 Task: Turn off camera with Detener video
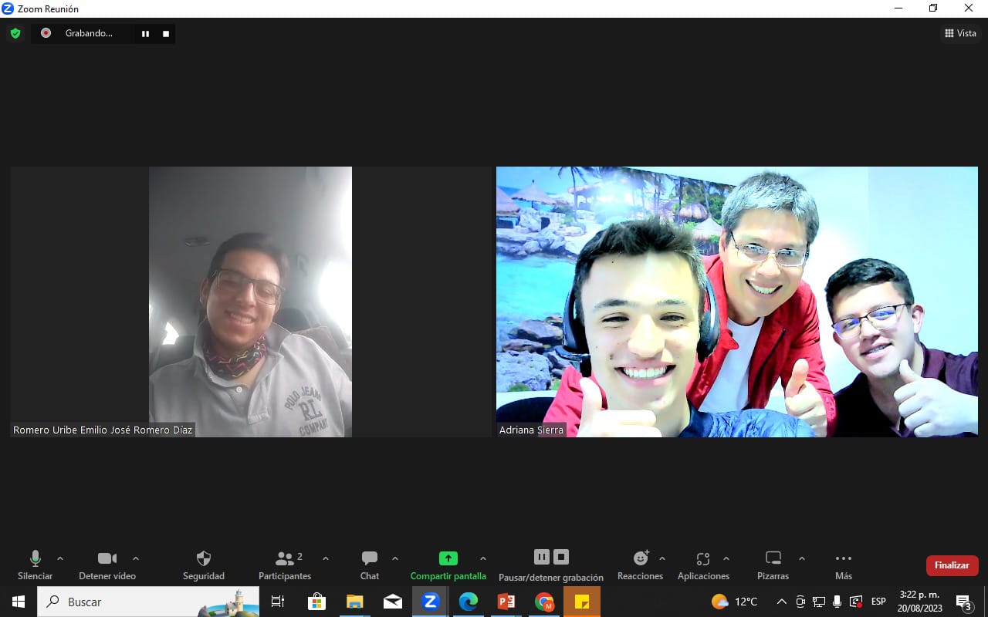point(107,565)
